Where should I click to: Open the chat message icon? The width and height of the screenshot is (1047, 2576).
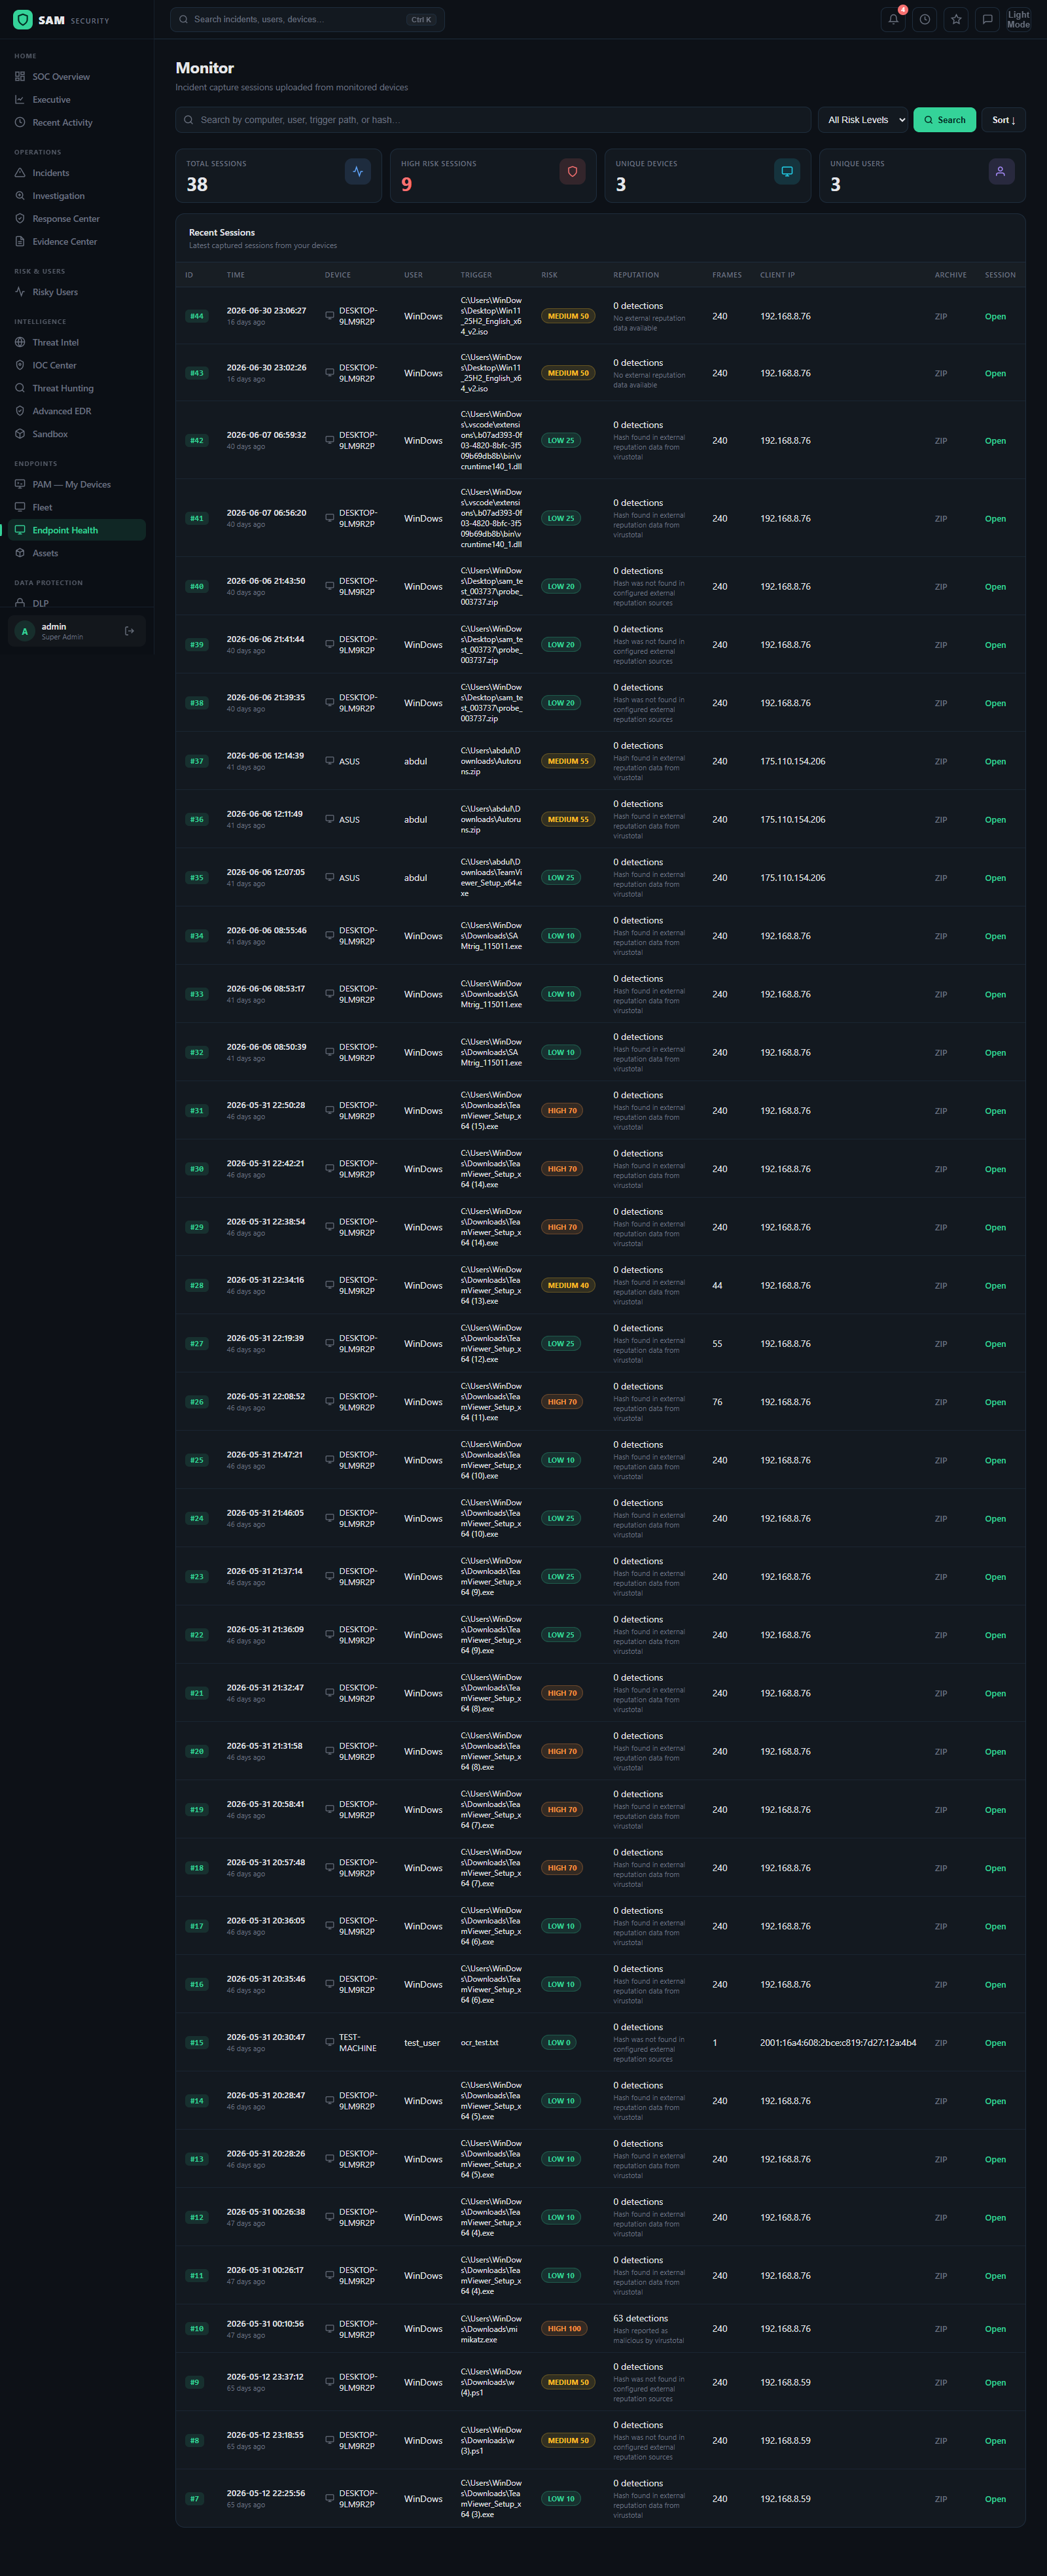(987, 19)
